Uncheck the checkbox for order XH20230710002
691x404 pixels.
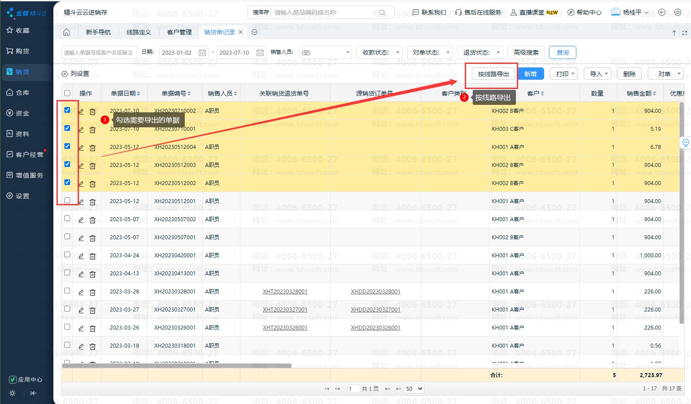(67, 110)
